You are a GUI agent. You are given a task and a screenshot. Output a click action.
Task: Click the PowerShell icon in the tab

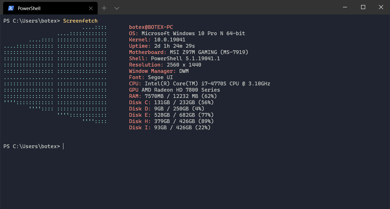[11, 8]
